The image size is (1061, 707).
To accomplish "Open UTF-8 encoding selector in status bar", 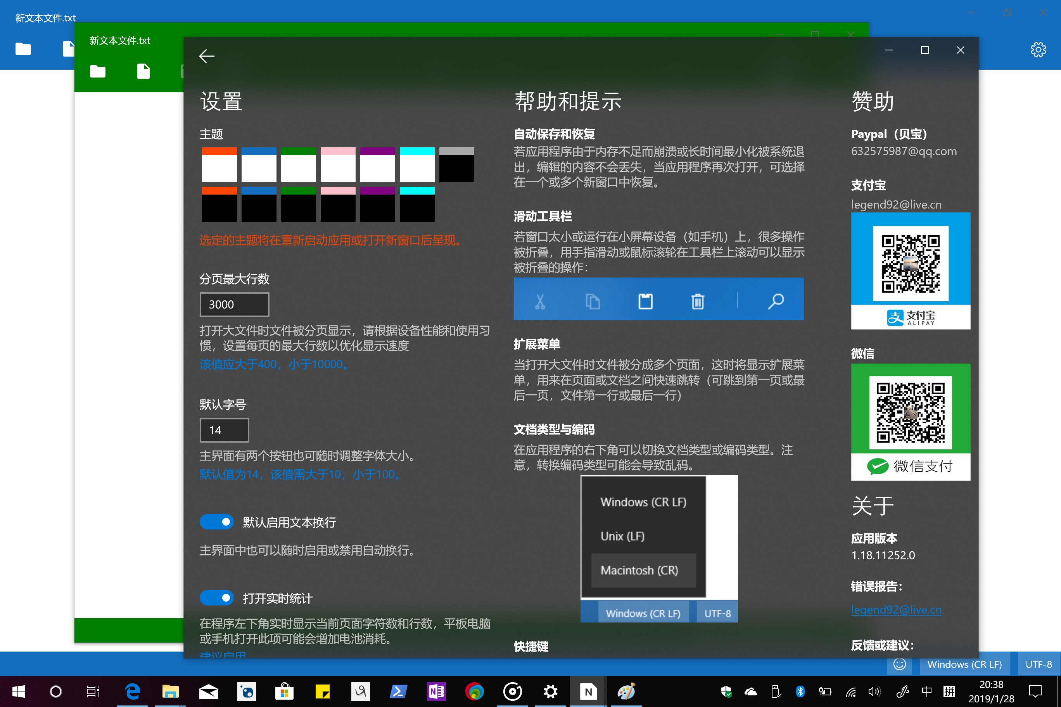I will (x=1038, y=664).
